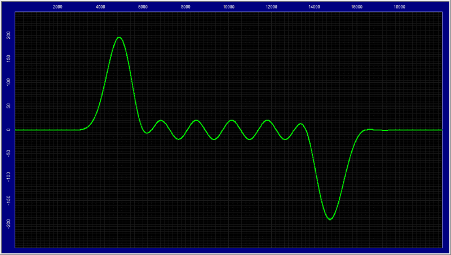Viewport: 451px width, 255px height.
Task: Click the 200 label on the vertical axis
Action: tap(8, 35)
